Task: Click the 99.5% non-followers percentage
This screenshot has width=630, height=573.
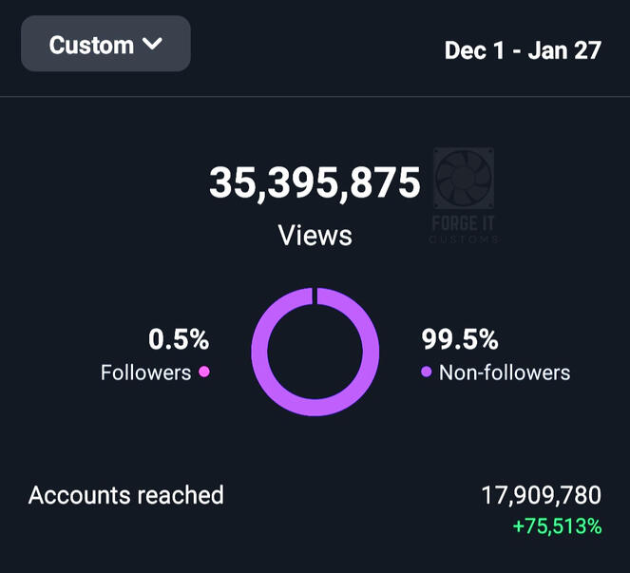Action: [x=460, y=339]
